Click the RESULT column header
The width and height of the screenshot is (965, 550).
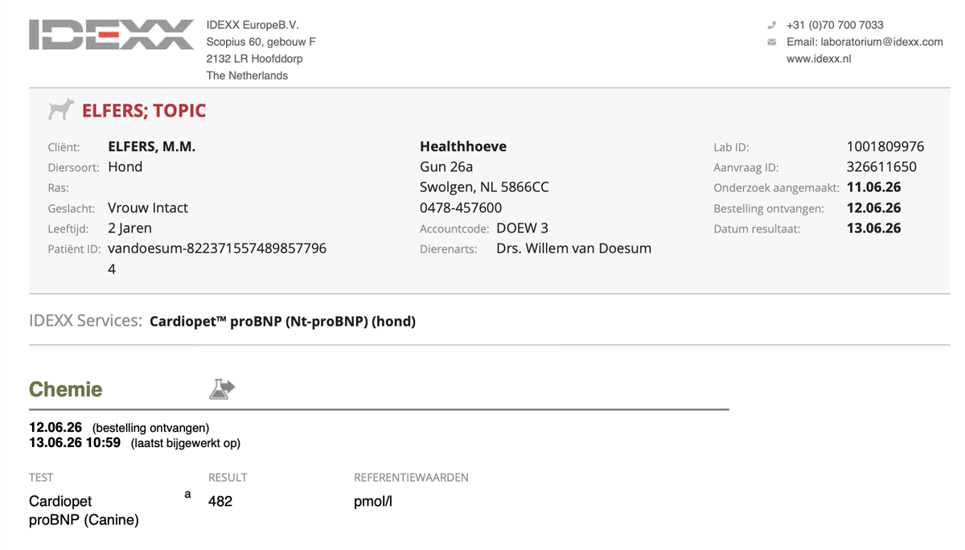(228, 477)
